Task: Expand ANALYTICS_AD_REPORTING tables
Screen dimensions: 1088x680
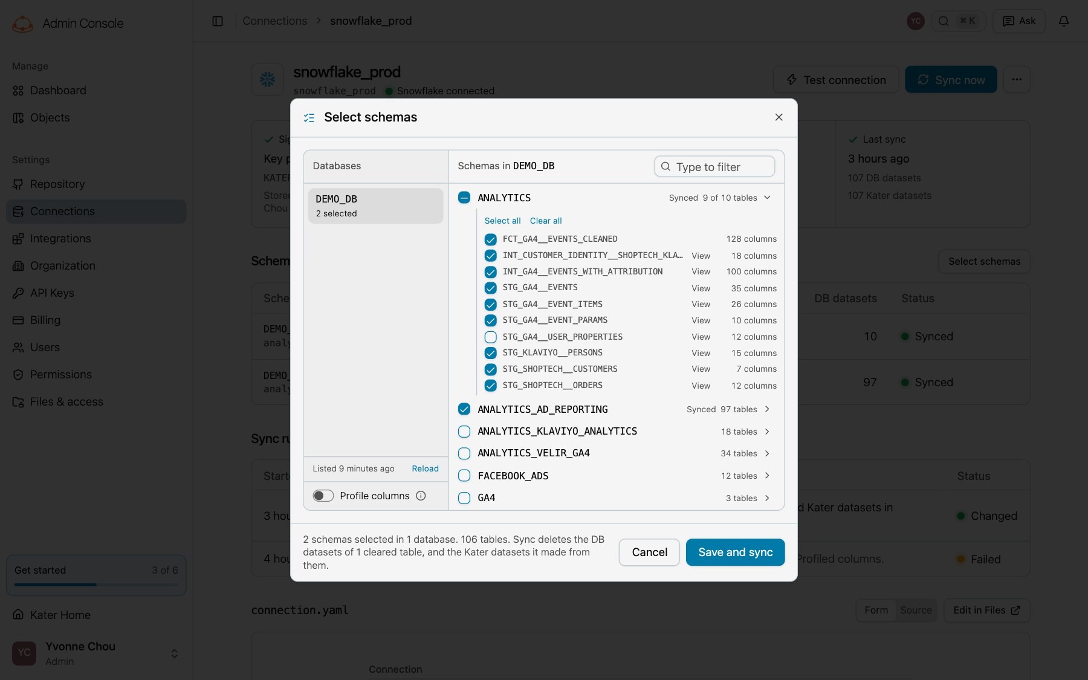Action: pos(767,409)
